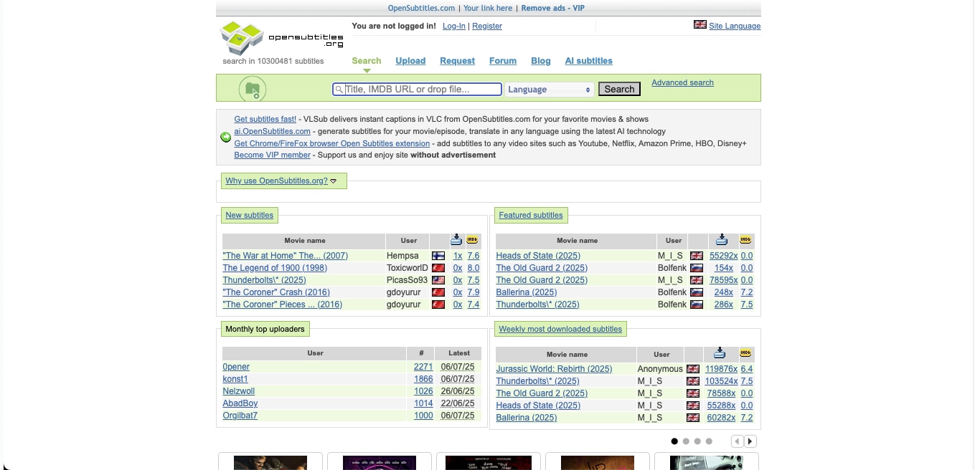This screenshot has height=470, width=975.
Task: Click the IMDb icon in Weekly most downloaded header
Action: click(x=745, y=353)
